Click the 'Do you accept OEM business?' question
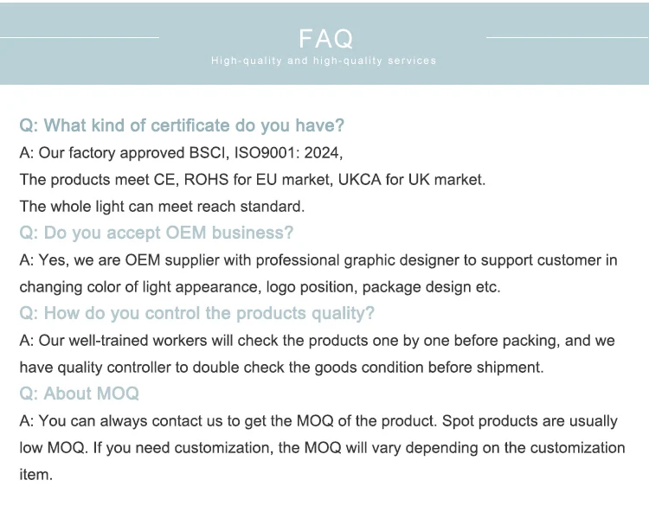 pyautogui.click(x=156, y=233)
